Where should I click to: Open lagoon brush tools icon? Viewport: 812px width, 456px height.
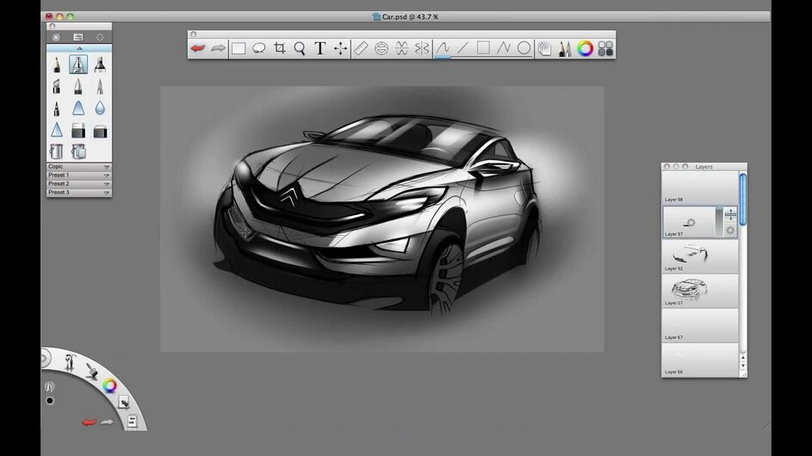coord(70,360)
